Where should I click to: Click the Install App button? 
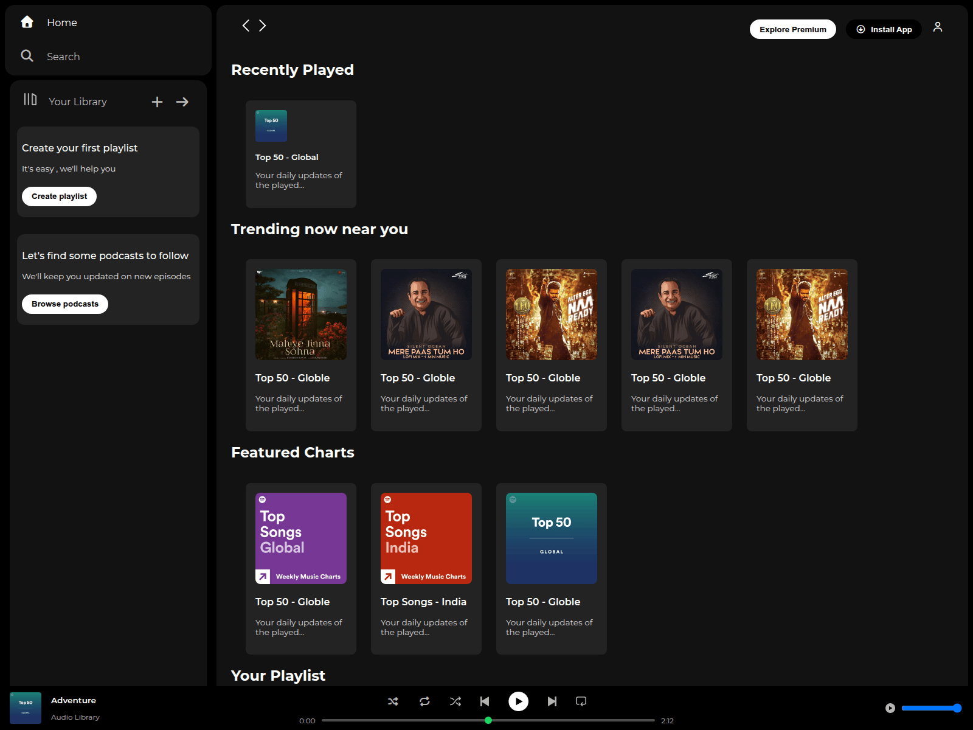[884, 29]
